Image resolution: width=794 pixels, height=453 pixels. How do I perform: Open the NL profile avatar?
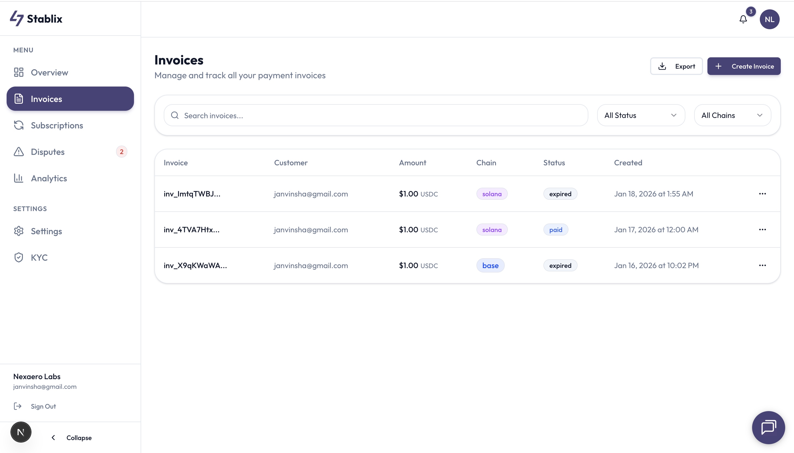coord(769,19)
